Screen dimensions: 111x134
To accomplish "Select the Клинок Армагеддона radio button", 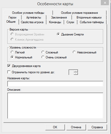I will (12, 39).
